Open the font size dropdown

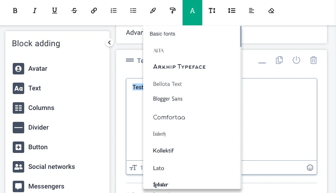click(212, 11)
